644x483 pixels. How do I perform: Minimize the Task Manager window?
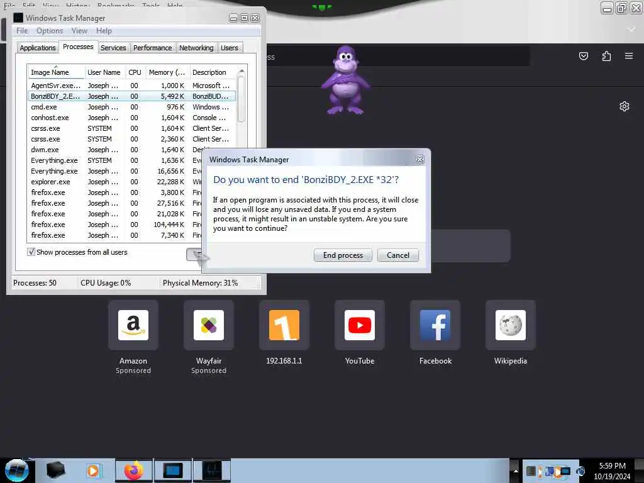[233, 18]
